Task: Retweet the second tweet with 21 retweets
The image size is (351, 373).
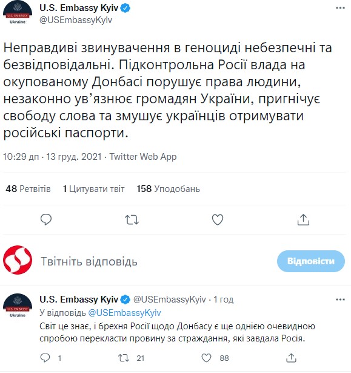Action: [124, 358]
